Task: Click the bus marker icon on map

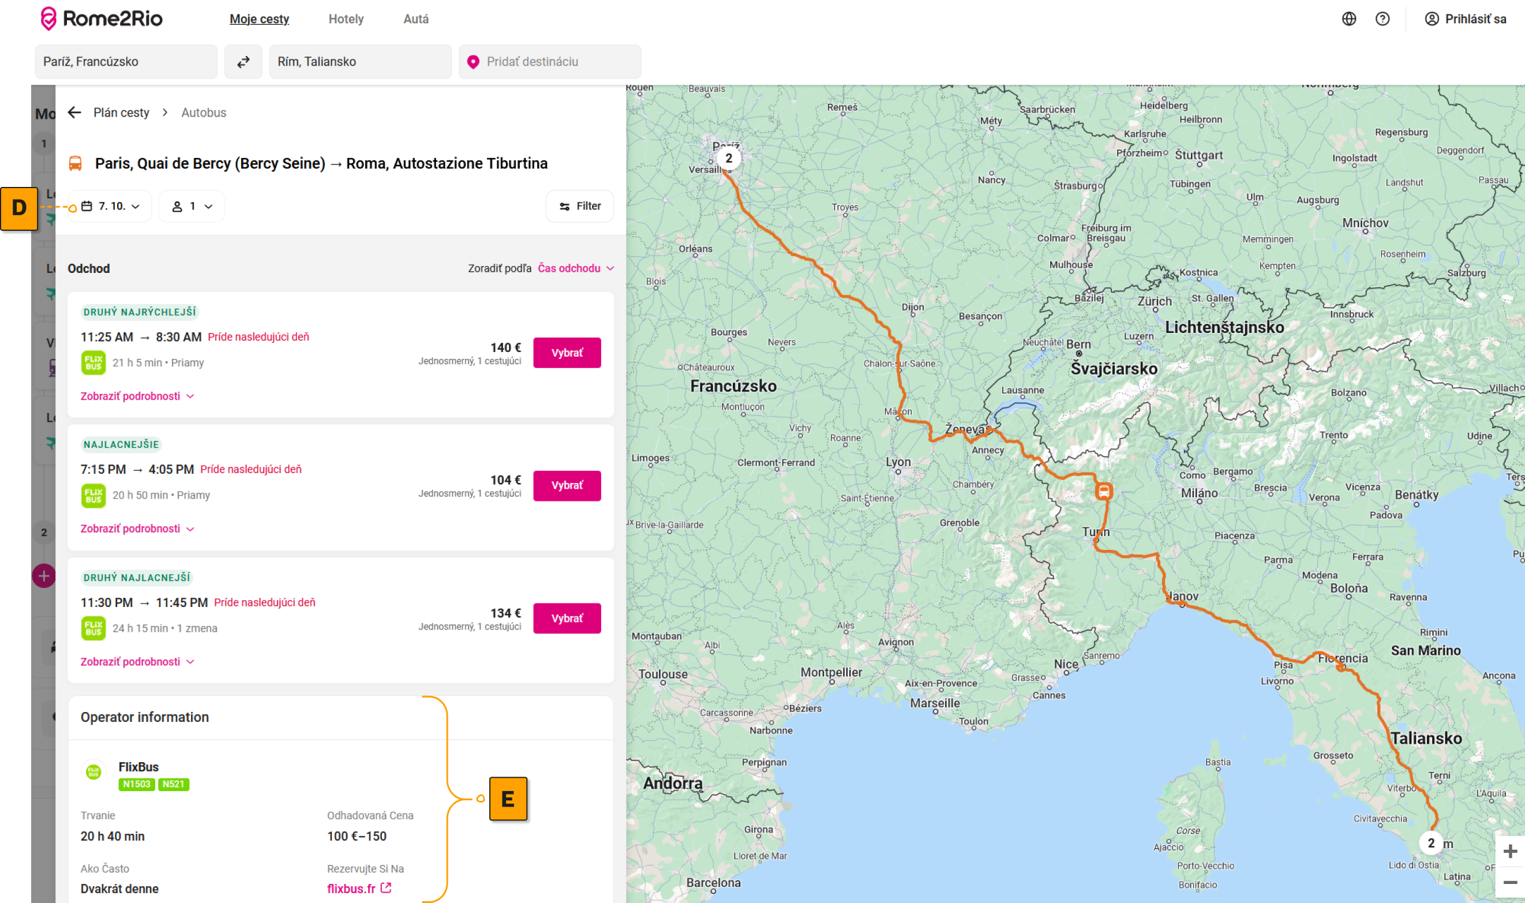Action: point(1103,491)
